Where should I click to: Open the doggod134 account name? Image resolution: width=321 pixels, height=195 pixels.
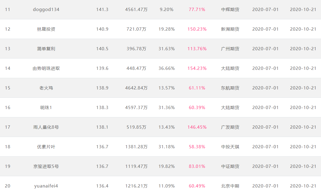[46, 10]
